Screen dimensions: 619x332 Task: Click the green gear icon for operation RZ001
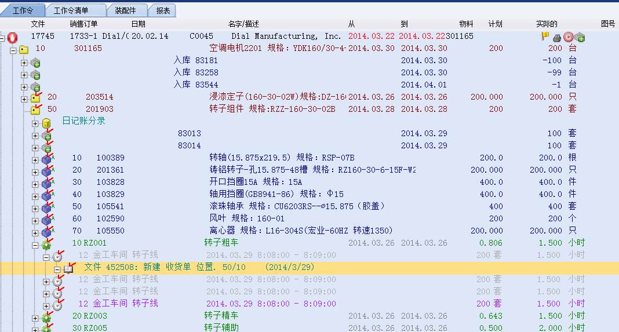pos(46,245)
